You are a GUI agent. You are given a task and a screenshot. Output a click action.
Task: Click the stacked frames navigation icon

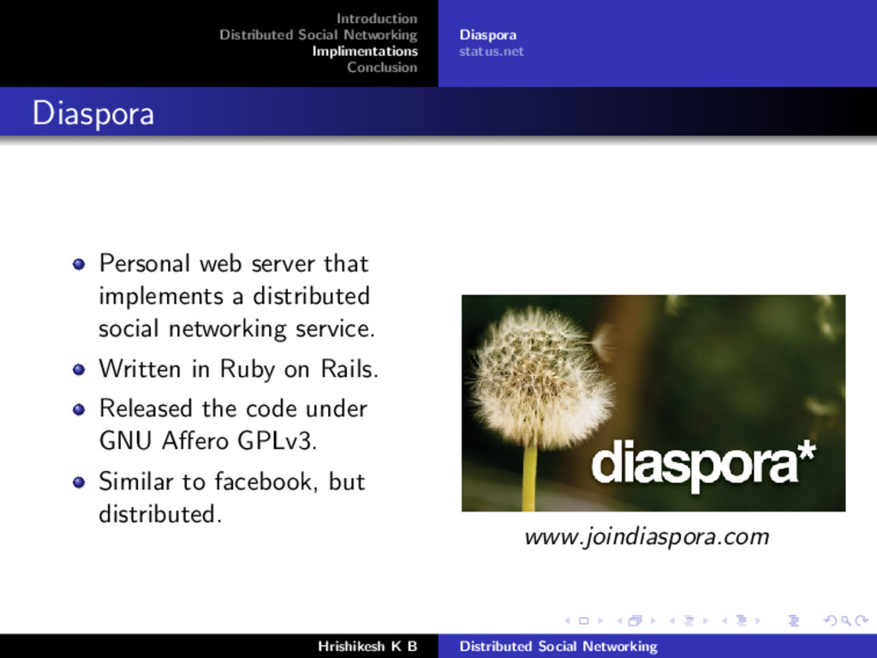635,620
